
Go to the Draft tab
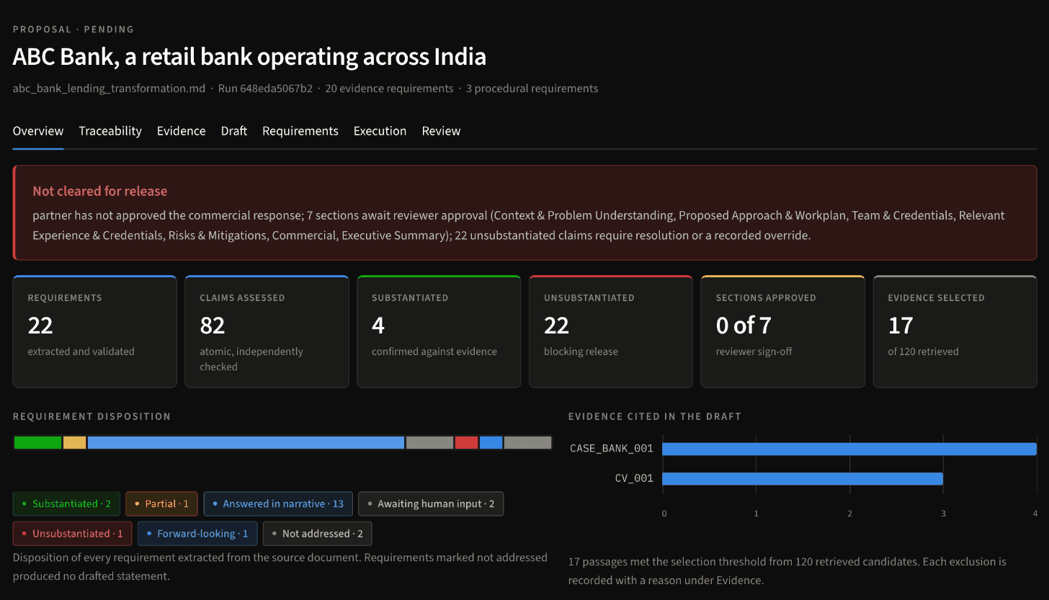pyautogui.click(x=234, y=131)
